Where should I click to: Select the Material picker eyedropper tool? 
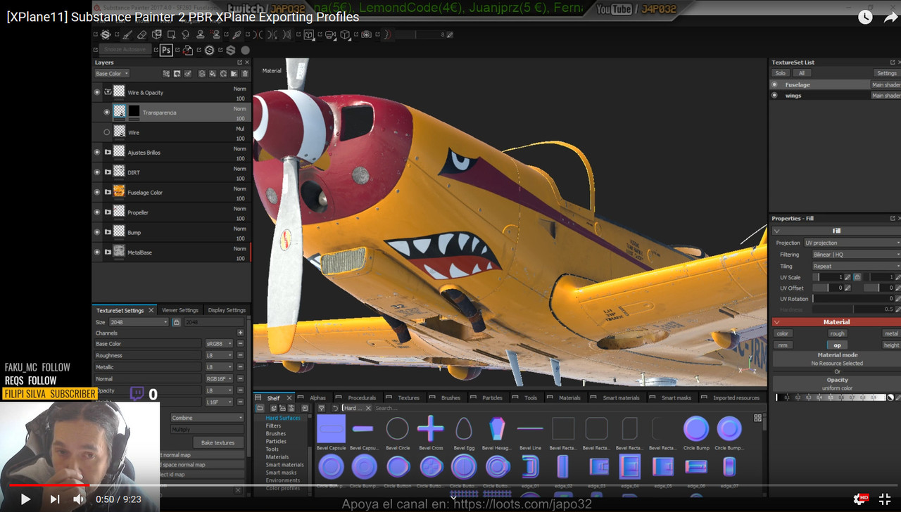coord(237,34)
